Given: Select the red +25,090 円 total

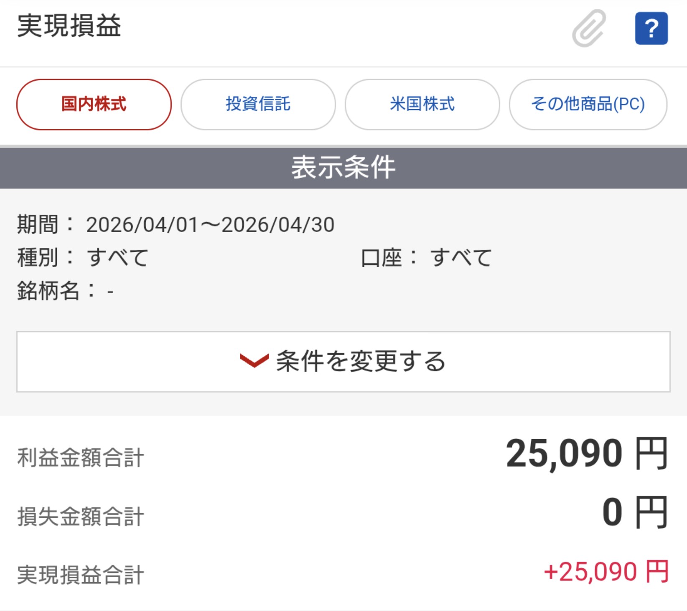Looking at the screenshot, I should tap(606, 572).
